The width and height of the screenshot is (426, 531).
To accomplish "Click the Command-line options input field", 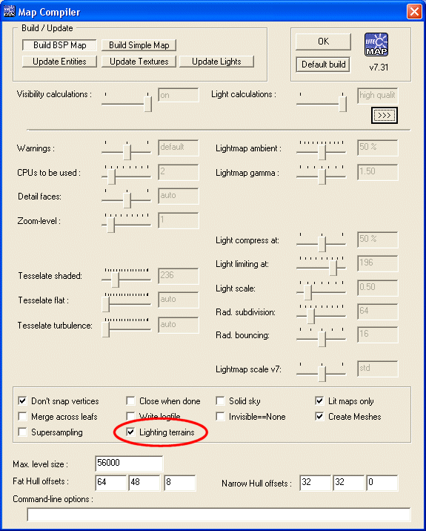I will tap(219, 515).
